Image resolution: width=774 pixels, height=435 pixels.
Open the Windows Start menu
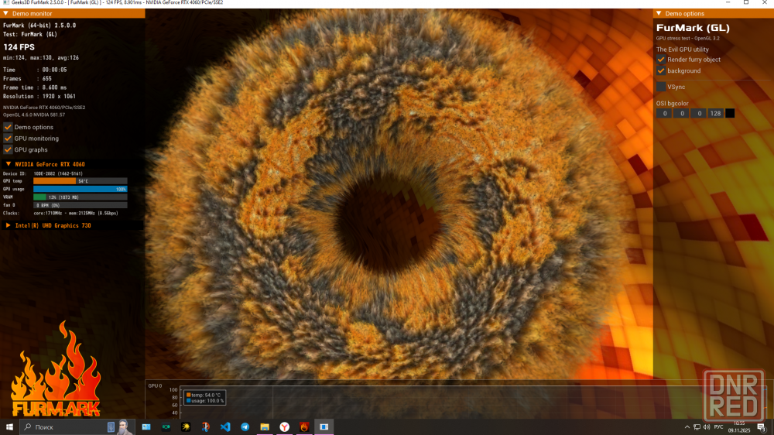pyautogui.click(x=10, y=426)
